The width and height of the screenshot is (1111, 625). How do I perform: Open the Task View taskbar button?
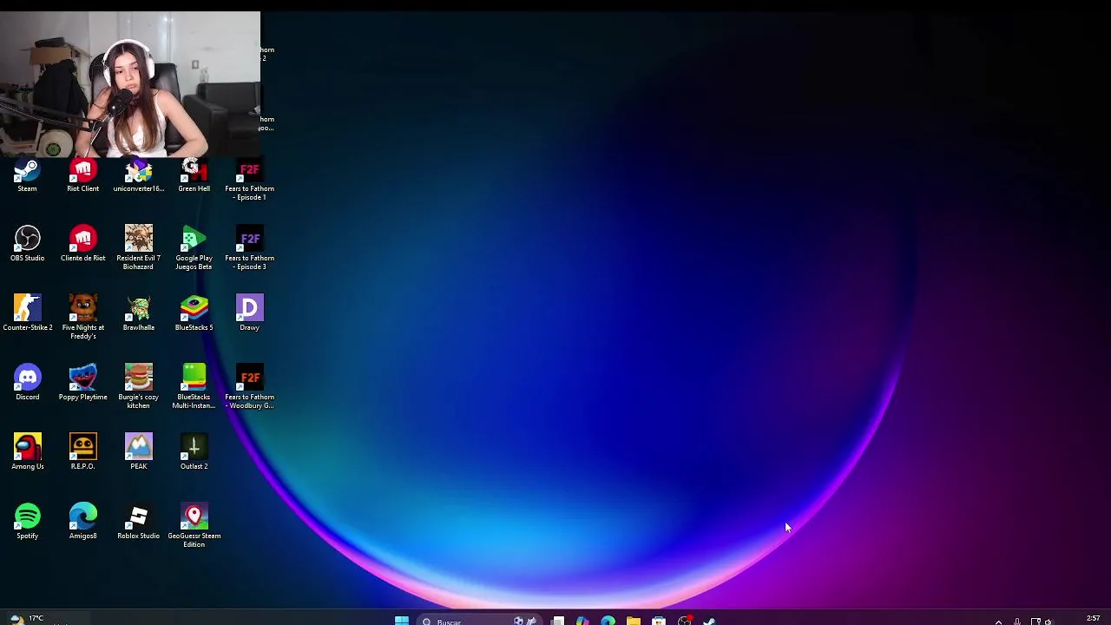pos(558,621)
